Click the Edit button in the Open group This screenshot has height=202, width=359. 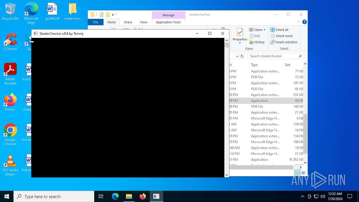point(255,36)
